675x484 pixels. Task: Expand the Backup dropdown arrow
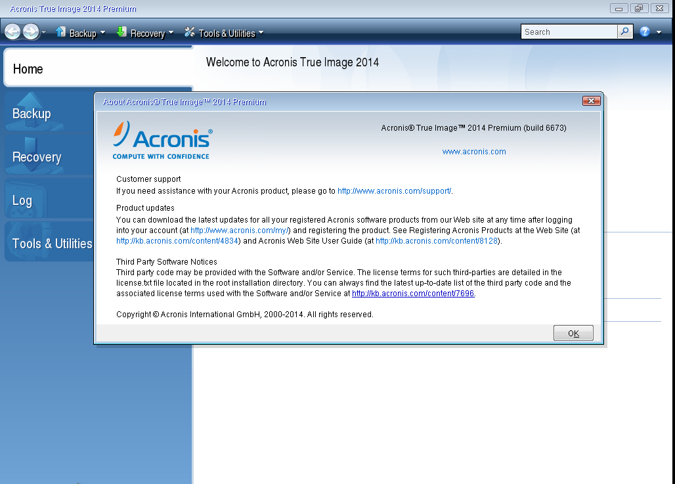102,33
